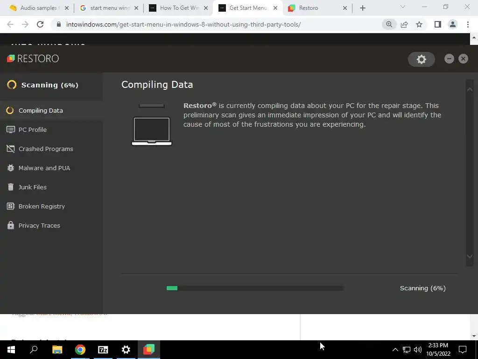Close the Get Start Menu tab
This screenshot has width=478, height=359.
click(x=275, y=8)
